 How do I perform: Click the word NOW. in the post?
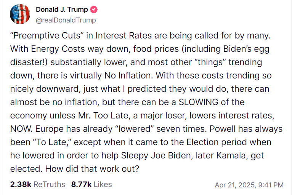pos(22,129)
